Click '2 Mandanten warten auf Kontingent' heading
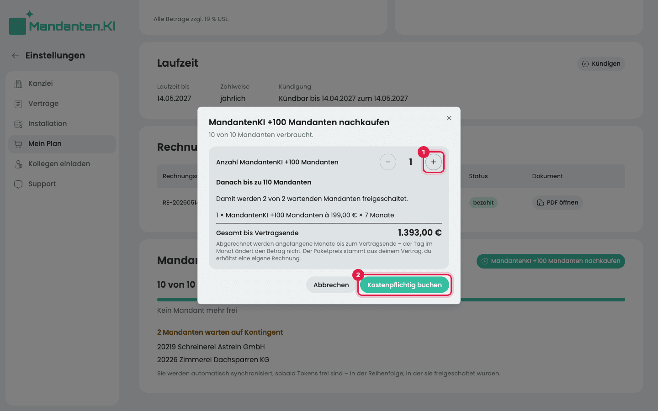Image resolution: width=658 pixels, height=411 pixels. tap(220, 332)
